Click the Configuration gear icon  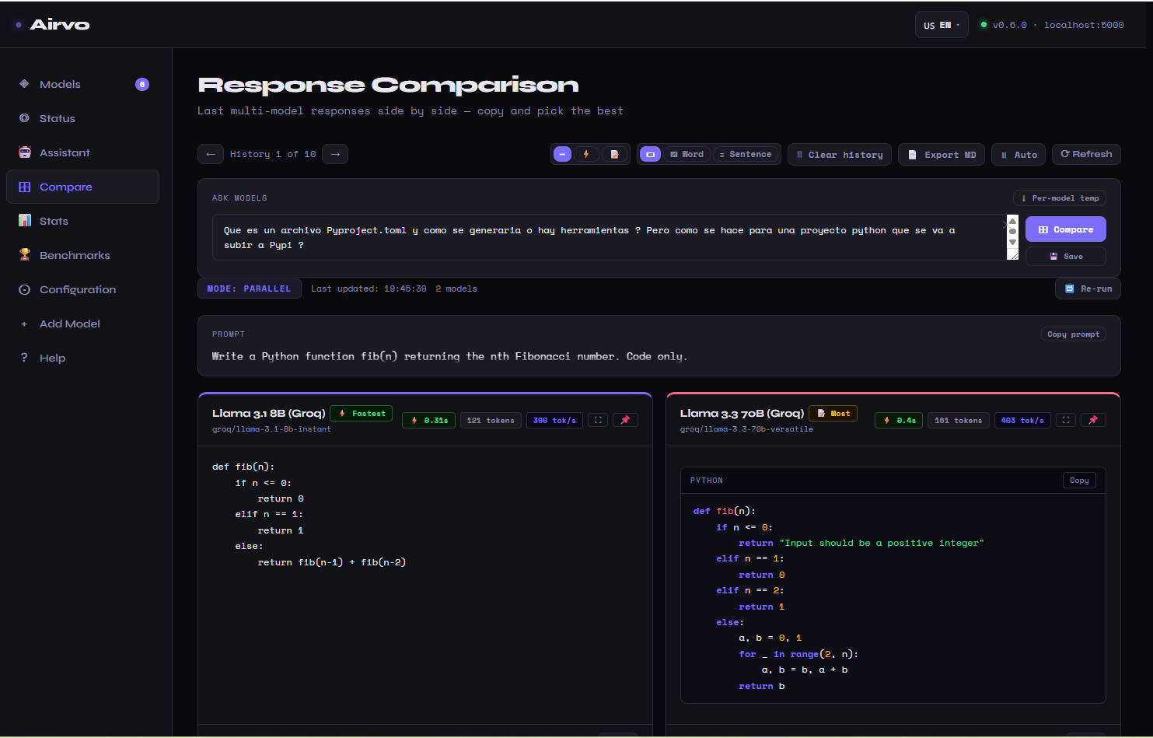coord(24,289)
